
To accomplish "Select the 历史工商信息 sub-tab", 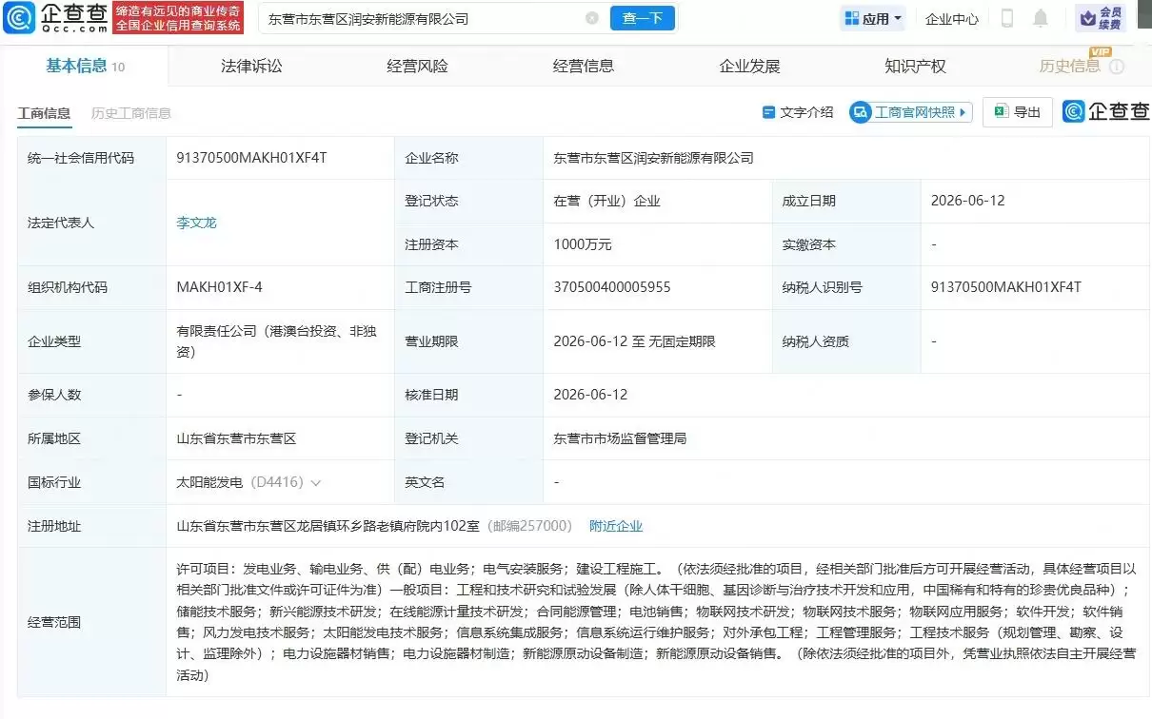I will tap(131, 113).
